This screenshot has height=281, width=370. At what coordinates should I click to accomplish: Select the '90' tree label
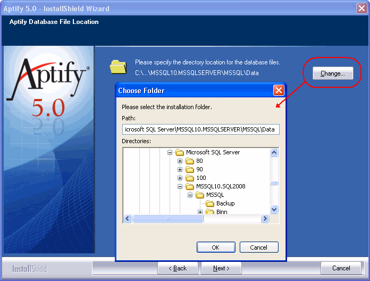coord(199,169)
